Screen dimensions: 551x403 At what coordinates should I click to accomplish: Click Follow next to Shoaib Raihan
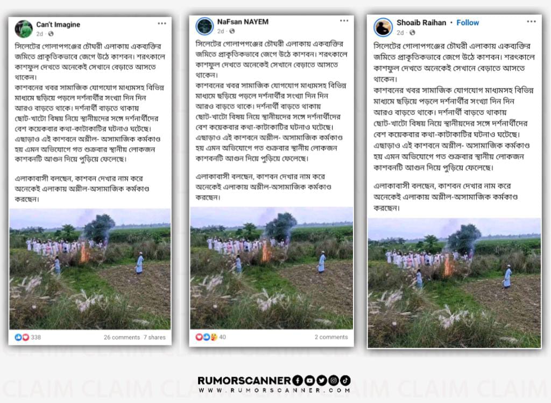468,23
